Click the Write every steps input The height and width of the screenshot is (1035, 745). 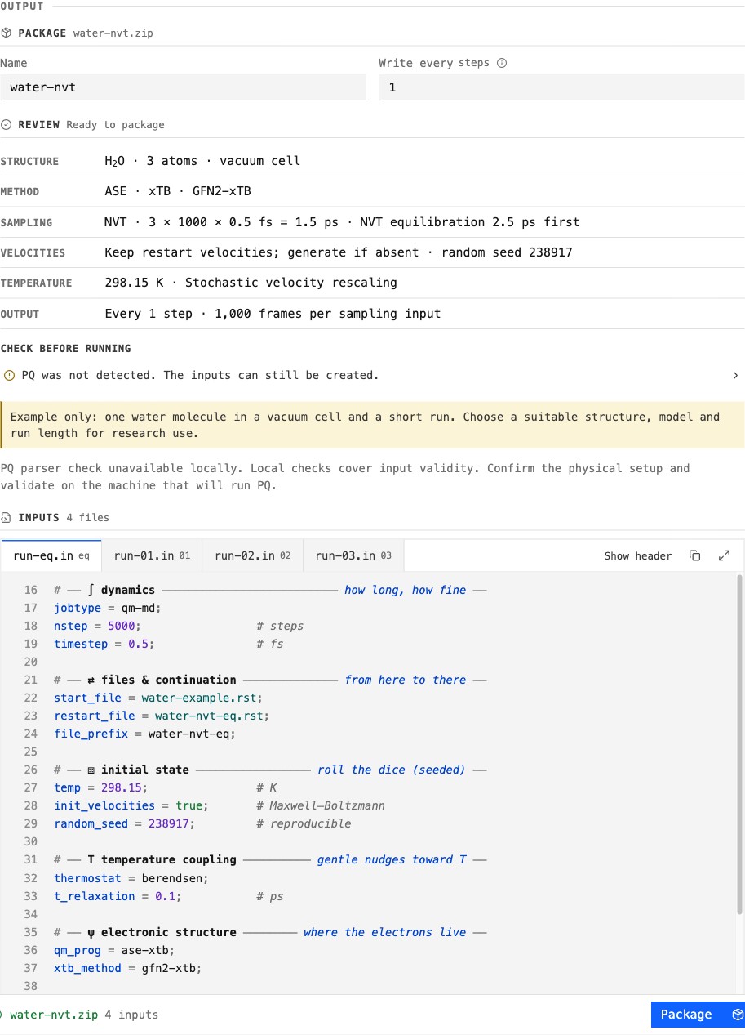pos(561,87)
